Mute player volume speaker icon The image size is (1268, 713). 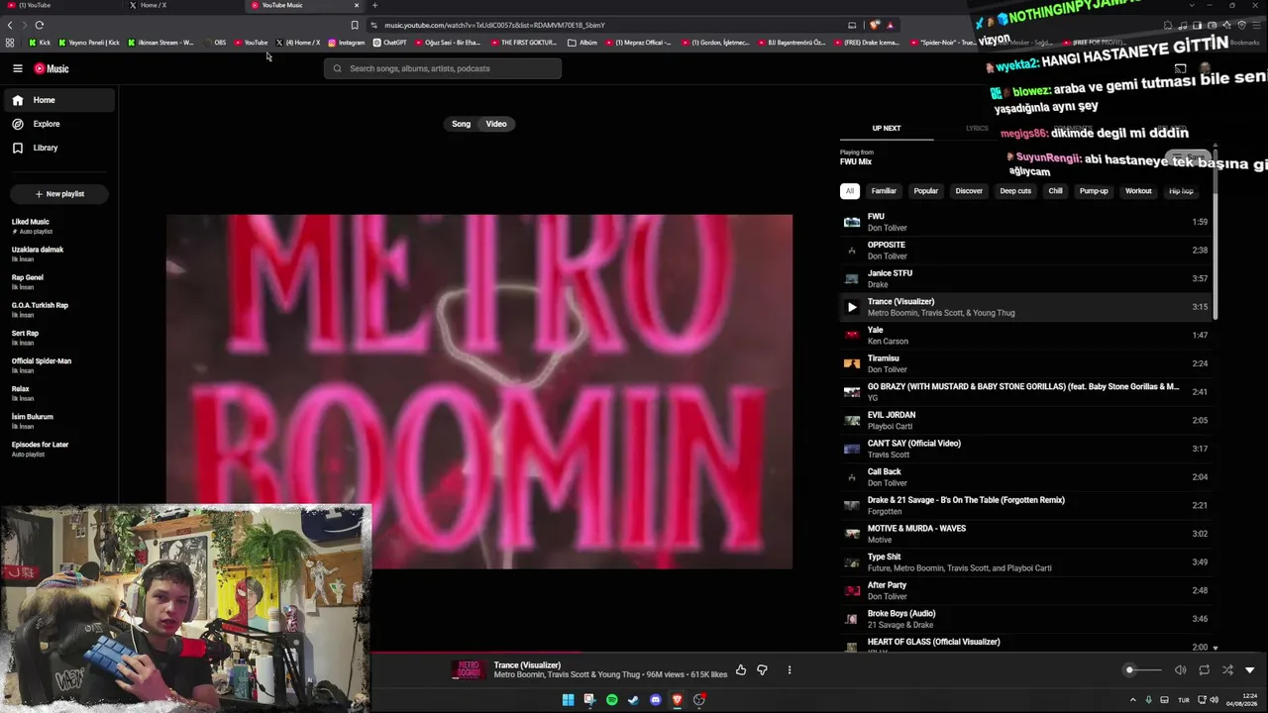coord(1180,670)
